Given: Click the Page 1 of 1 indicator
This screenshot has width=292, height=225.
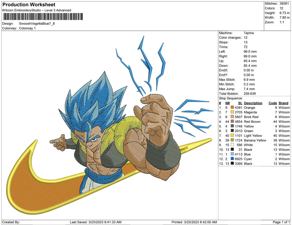Looking at the screenshot, I should pos(281,222).
